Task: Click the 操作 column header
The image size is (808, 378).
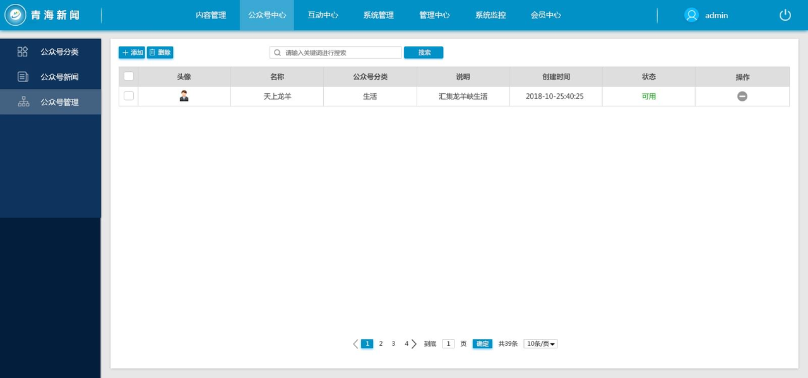Action: pos(742,77)
